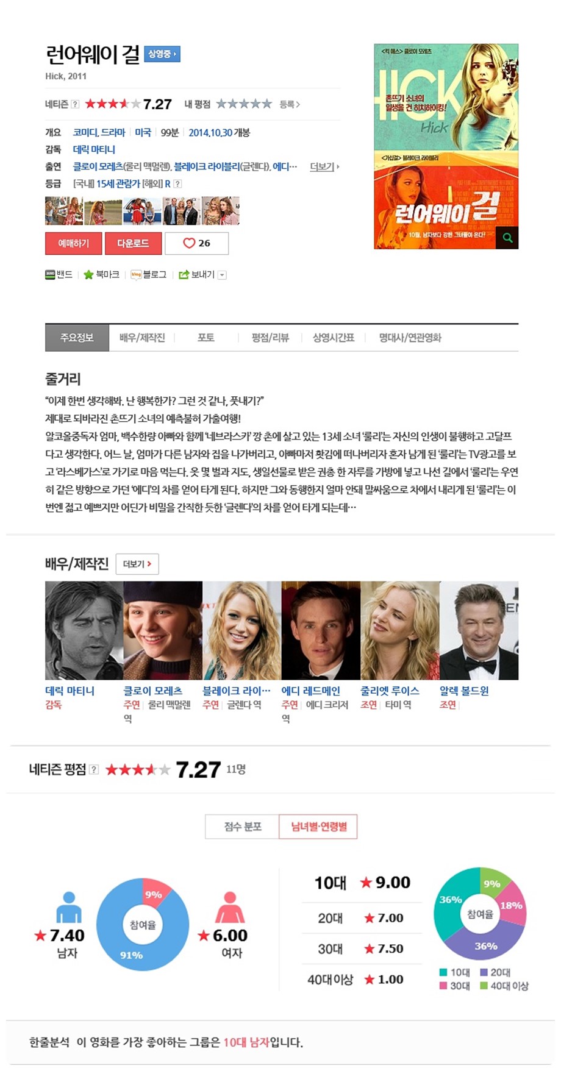The height and width of the screenshot is (1071, 561).
Task: Click the red 예매하기 button
Action: (x=74, y=243)
